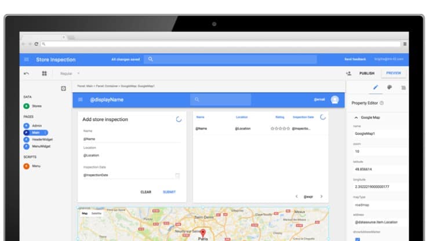Sort by the Name column header
This screenshot has height=241, width=429.
click(x=200, y=117)
